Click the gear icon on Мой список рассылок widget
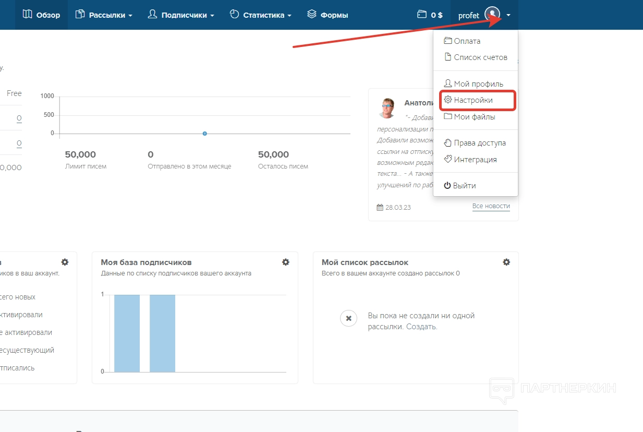The width and height of the screenshot is (643, 432). [x=506, y=262]
